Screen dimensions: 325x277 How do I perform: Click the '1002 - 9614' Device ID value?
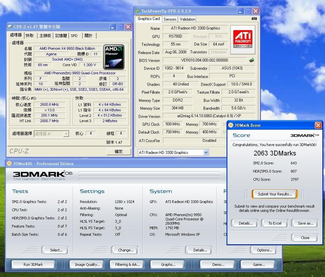click(x=174, y=68)
